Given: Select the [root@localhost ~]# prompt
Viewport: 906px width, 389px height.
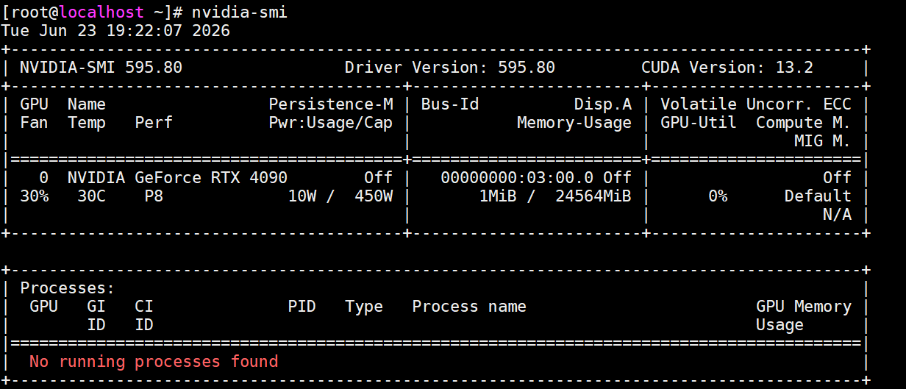Looking at the screenshot, I should tap(91, 13).
